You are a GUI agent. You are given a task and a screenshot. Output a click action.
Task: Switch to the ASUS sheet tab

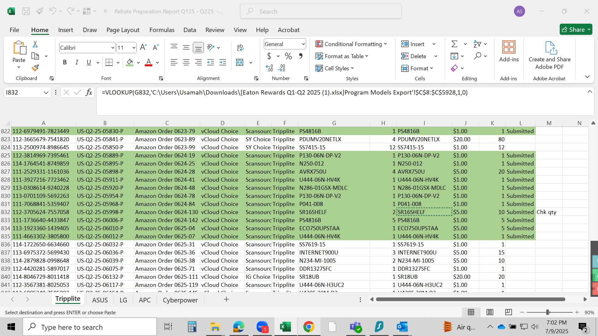point(100,300)
